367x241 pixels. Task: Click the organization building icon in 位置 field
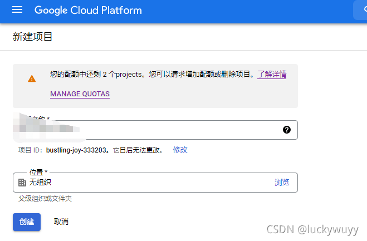pyautogui.click(x=22, y=183)
